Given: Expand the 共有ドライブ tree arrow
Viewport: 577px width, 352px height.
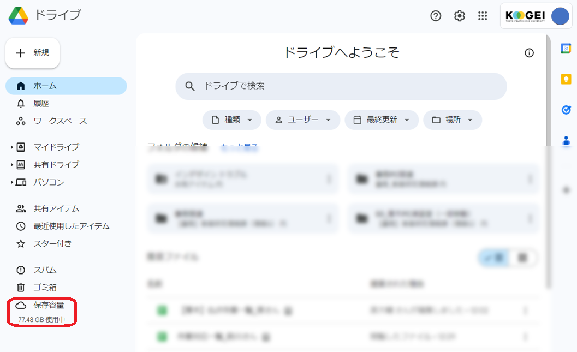Looking at the screenshot, I should [12, 165].
